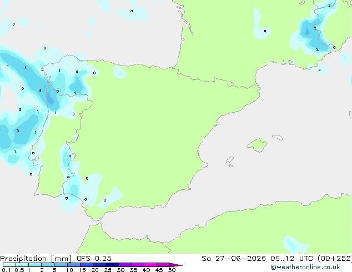Viewport: 352px width, 272px height.
Task: Open the weatheronline.co.uk copyright link
Action: pos(305,267)
